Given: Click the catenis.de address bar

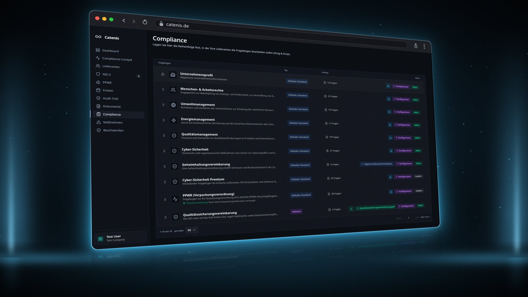Looking at the screenshot, I should click(280, 34).
